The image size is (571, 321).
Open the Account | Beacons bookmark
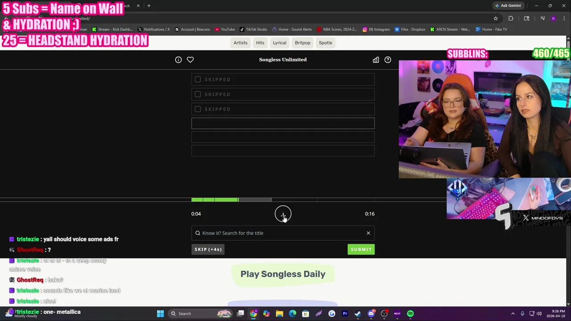tap(192, 29)
